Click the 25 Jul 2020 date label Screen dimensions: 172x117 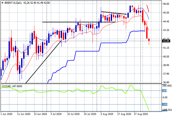(x=90, y=114)
